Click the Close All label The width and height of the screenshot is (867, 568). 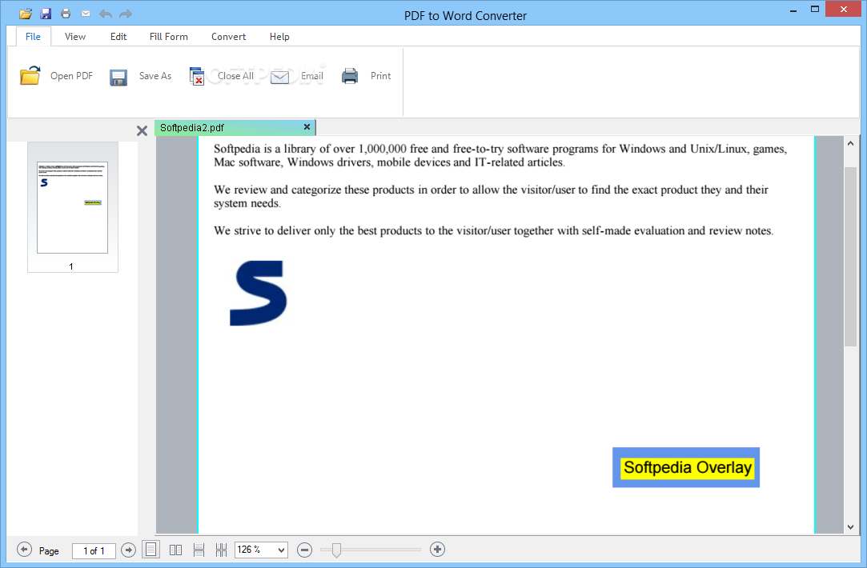[235, 76]
